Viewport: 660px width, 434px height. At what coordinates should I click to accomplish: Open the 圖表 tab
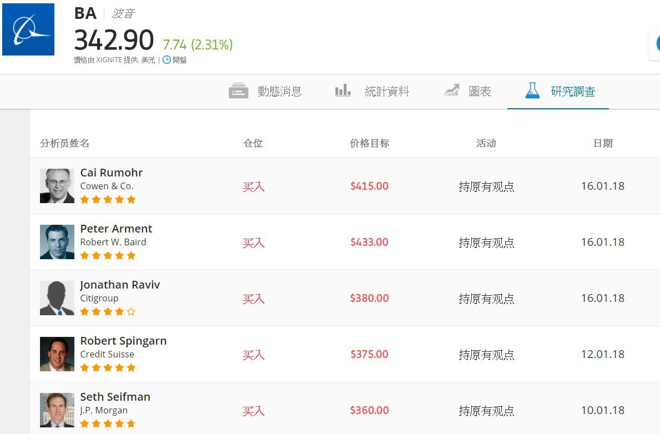480,92
